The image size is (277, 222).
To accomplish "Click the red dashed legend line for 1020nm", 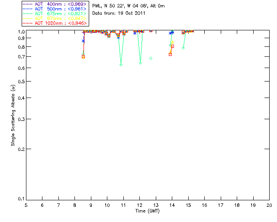I will click(x=28, y=23).
